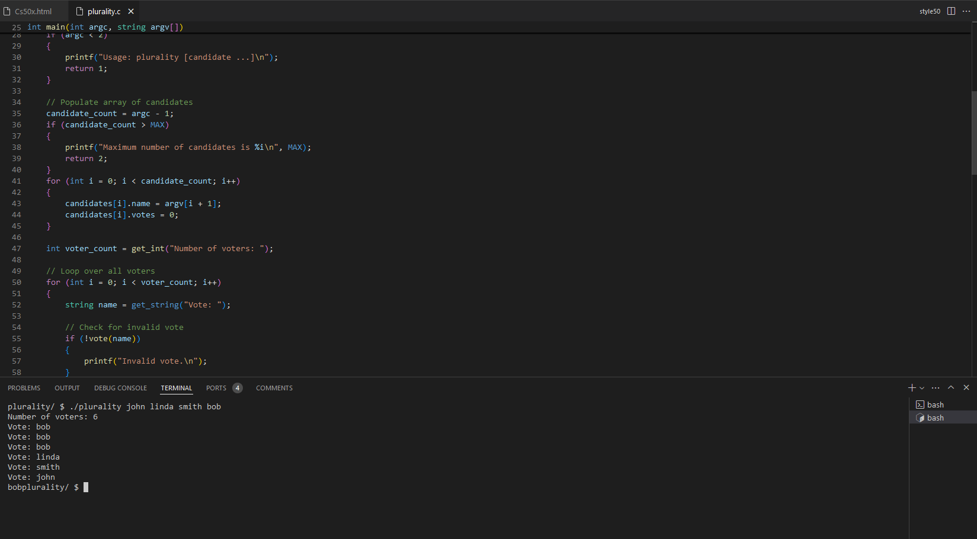
Task: Open the Debug Console tab
Action: pos(120,388)
